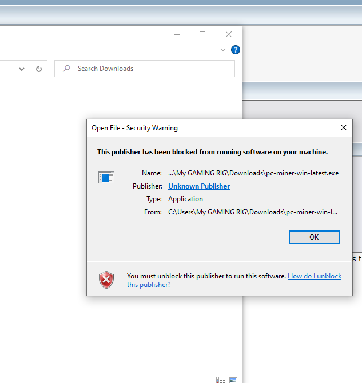Click the search magnifier icon in Explorer
362x383 pixels.
tap(66, 69)
